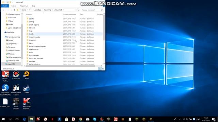218x122 pixels.
Task: Open Skype from the taskbar
Action: (x=95, y=119)
